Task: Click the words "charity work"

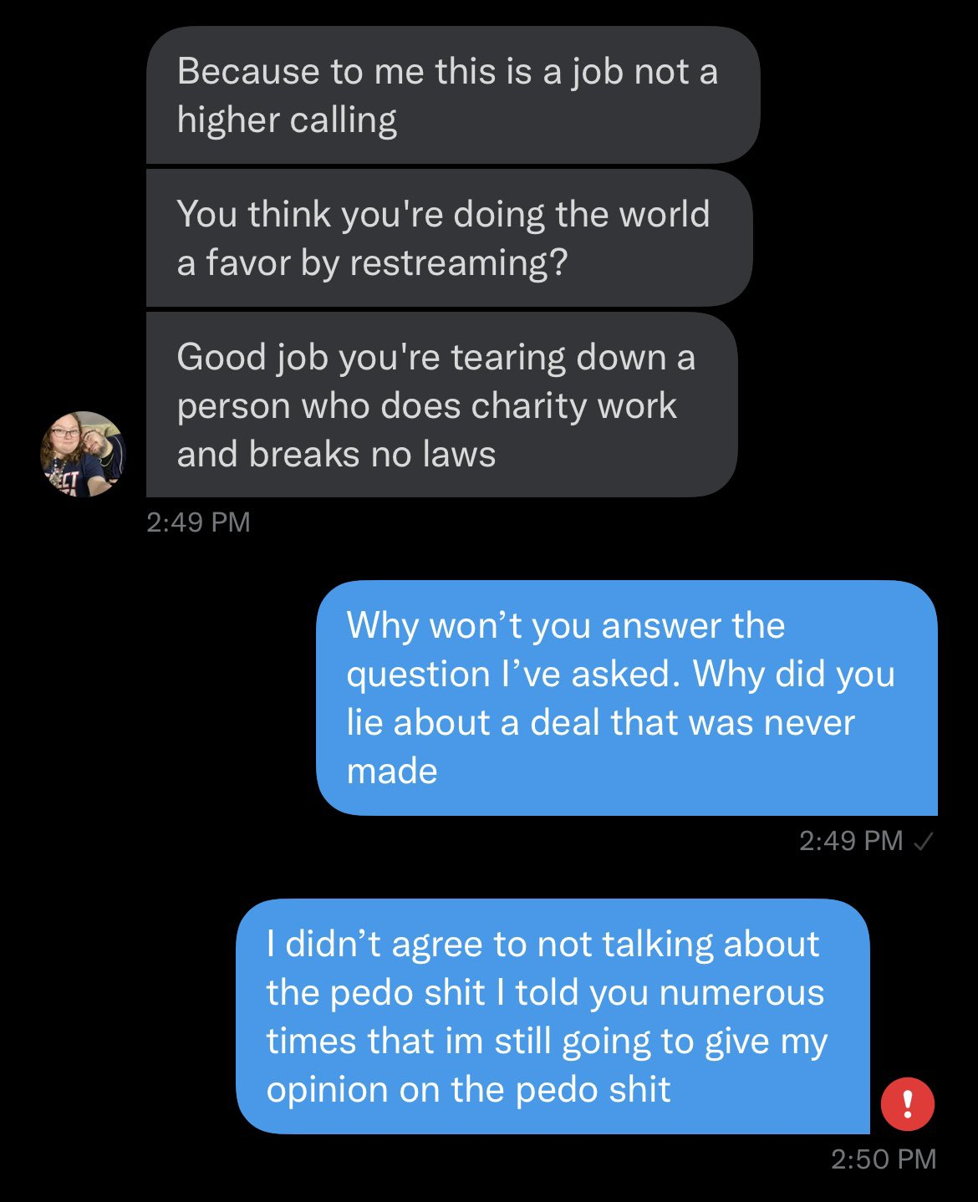Action: 573,406
